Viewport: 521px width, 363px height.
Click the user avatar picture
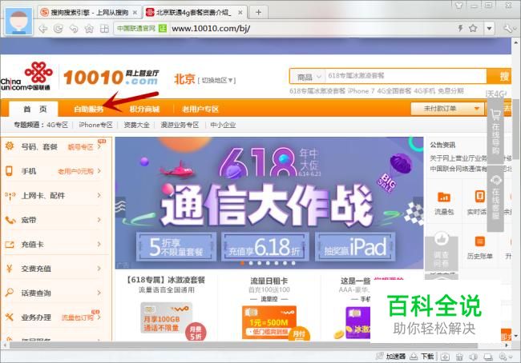19,22
